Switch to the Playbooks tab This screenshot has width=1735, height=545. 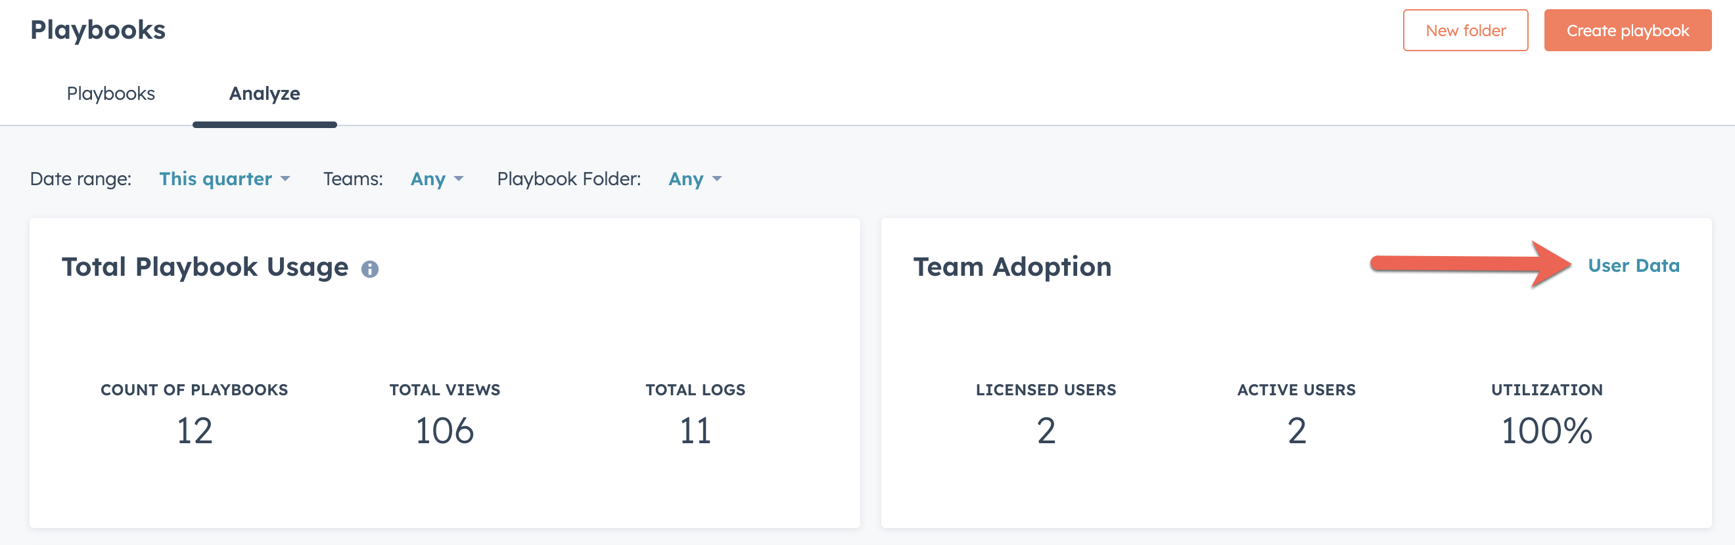[x=110, y=93]
